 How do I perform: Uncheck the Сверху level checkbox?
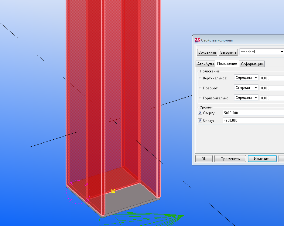pyautogui.click(x=200, y=113)
